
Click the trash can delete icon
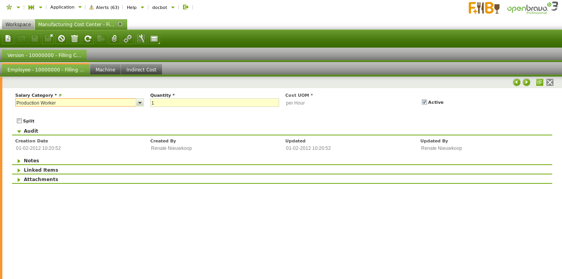pyautogui.click(x=75, y=39)
